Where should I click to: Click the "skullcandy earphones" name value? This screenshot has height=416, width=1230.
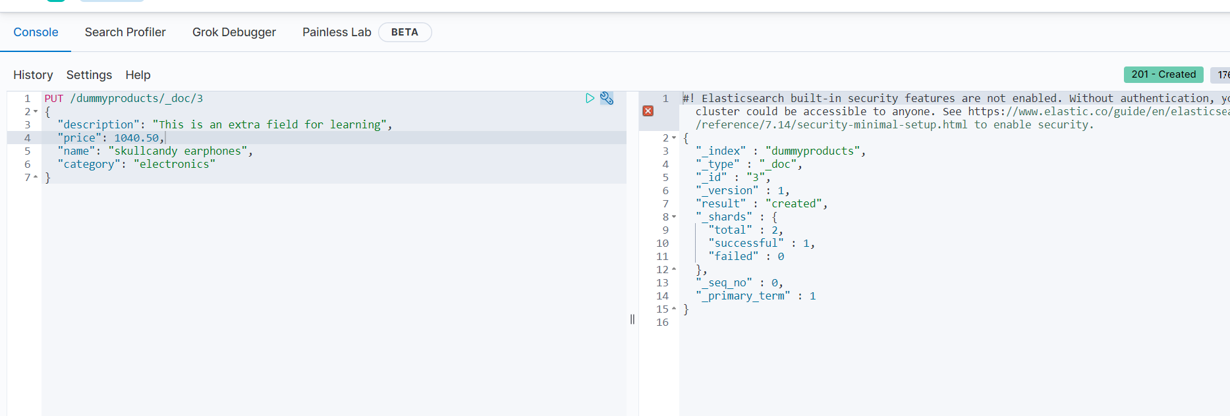click(178, 151)
